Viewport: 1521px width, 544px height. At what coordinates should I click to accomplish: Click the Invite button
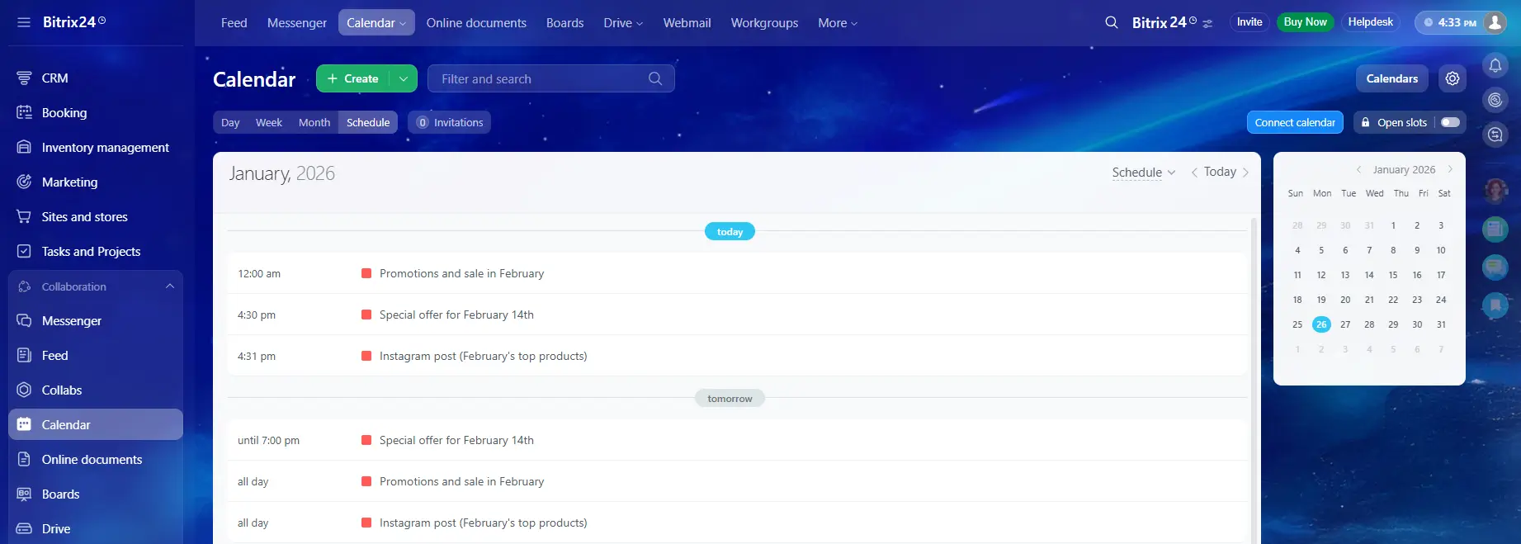(x=1249, y=22)
